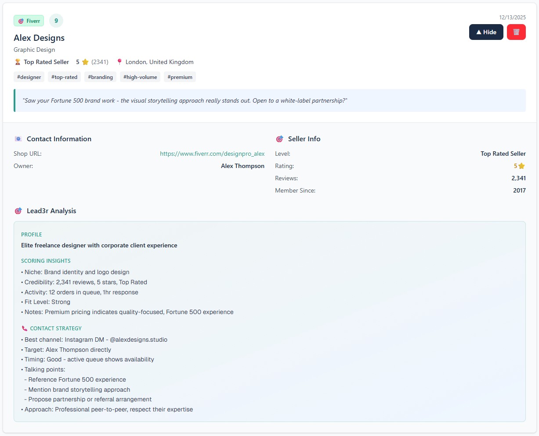Click the phone icon beside Contact Strategy

[25, 329]
